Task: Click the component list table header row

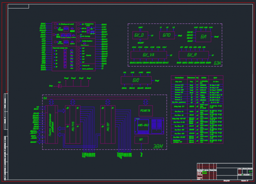Action: click(196, 77)
